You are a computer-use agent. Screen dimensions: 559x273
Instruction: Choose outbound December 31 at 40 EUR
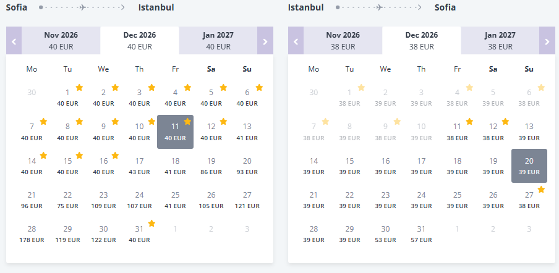tap(139, 234)
